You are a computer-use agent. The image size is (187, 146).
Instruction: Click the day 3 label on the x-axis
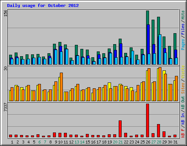click(23, 142)
